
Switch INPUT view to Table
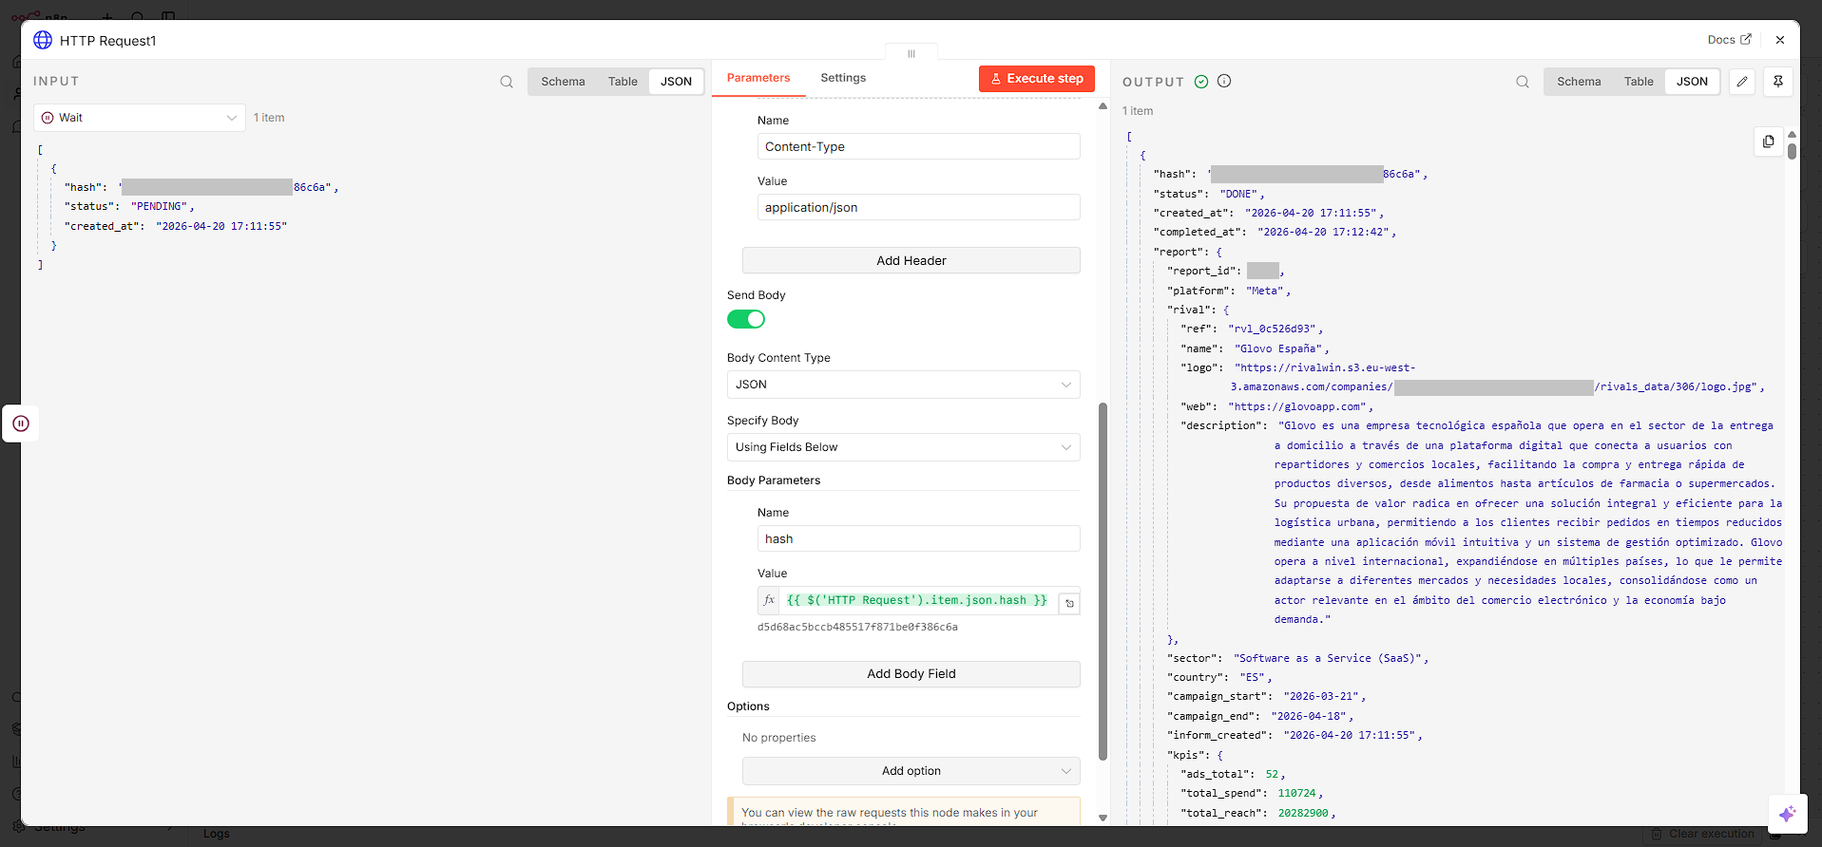click(x=623, y=82)
